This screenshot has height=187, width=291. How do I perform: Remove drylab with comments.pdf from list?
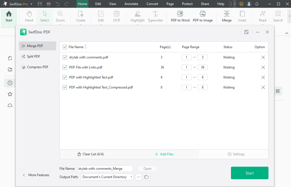click(263, 57)
